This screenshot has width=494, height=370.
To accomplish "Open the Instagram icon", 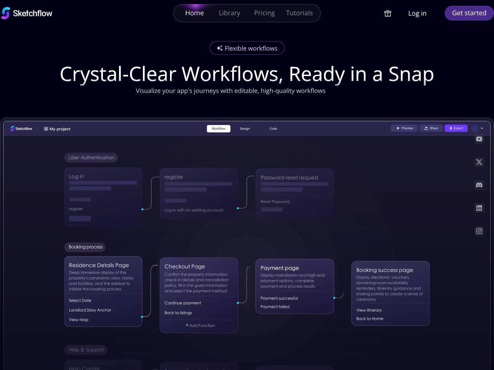I will click(x=479, y=231).
